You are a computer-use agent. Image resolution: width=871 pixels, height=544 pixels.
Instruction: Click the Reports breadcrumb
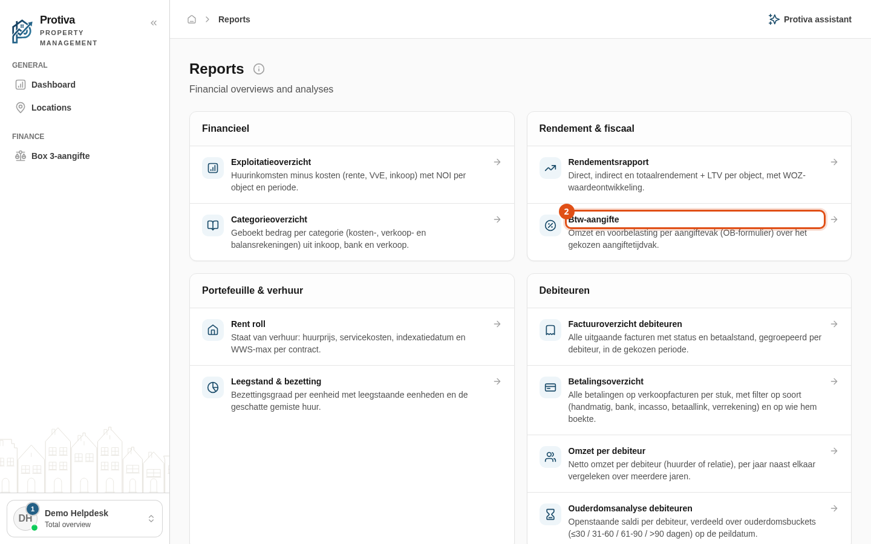234,19
